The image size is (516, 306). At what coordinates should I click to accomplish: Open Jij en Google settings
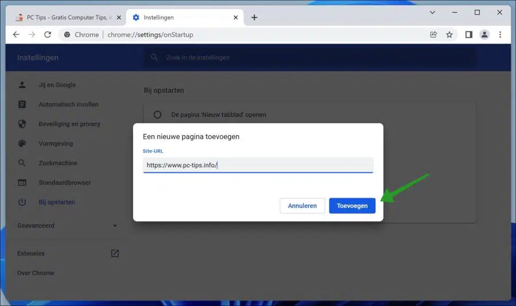pos(57,85)
